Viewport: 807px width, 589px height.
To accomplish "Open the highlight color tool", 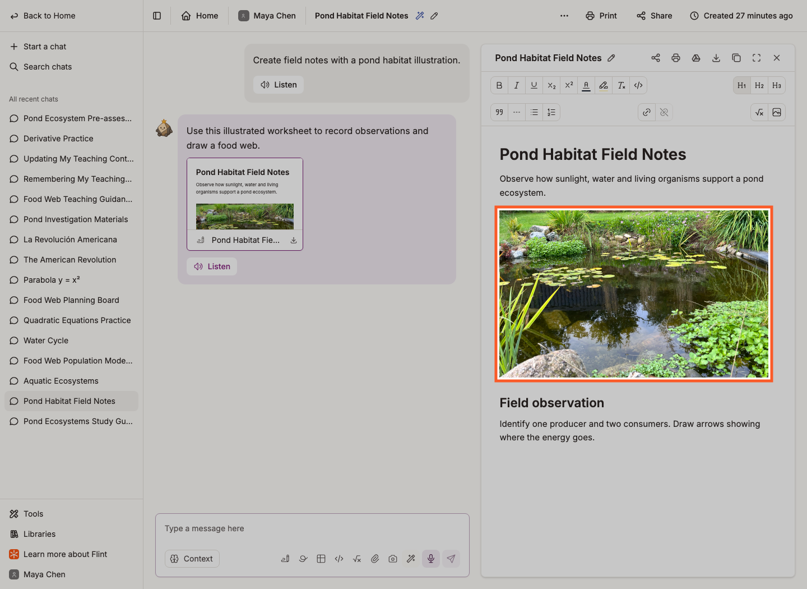I will point(604,85).
